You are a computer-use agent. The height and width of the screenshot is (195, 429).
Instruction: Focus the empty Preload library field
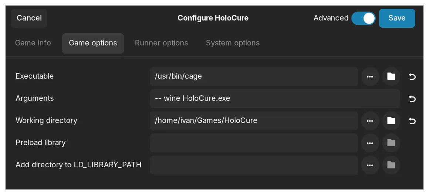pos(254,143)
